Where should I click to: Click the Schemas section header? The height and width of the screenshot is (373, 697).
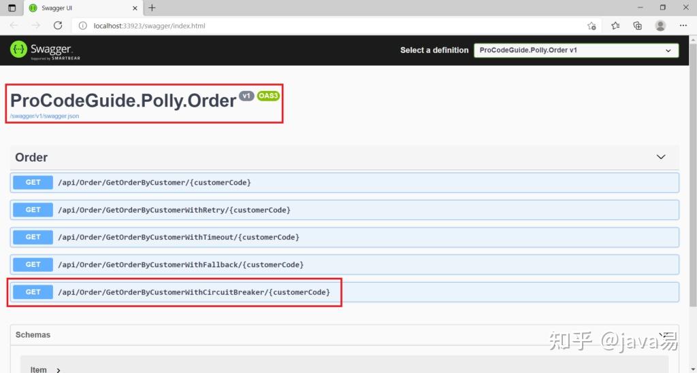pos(344,335)
